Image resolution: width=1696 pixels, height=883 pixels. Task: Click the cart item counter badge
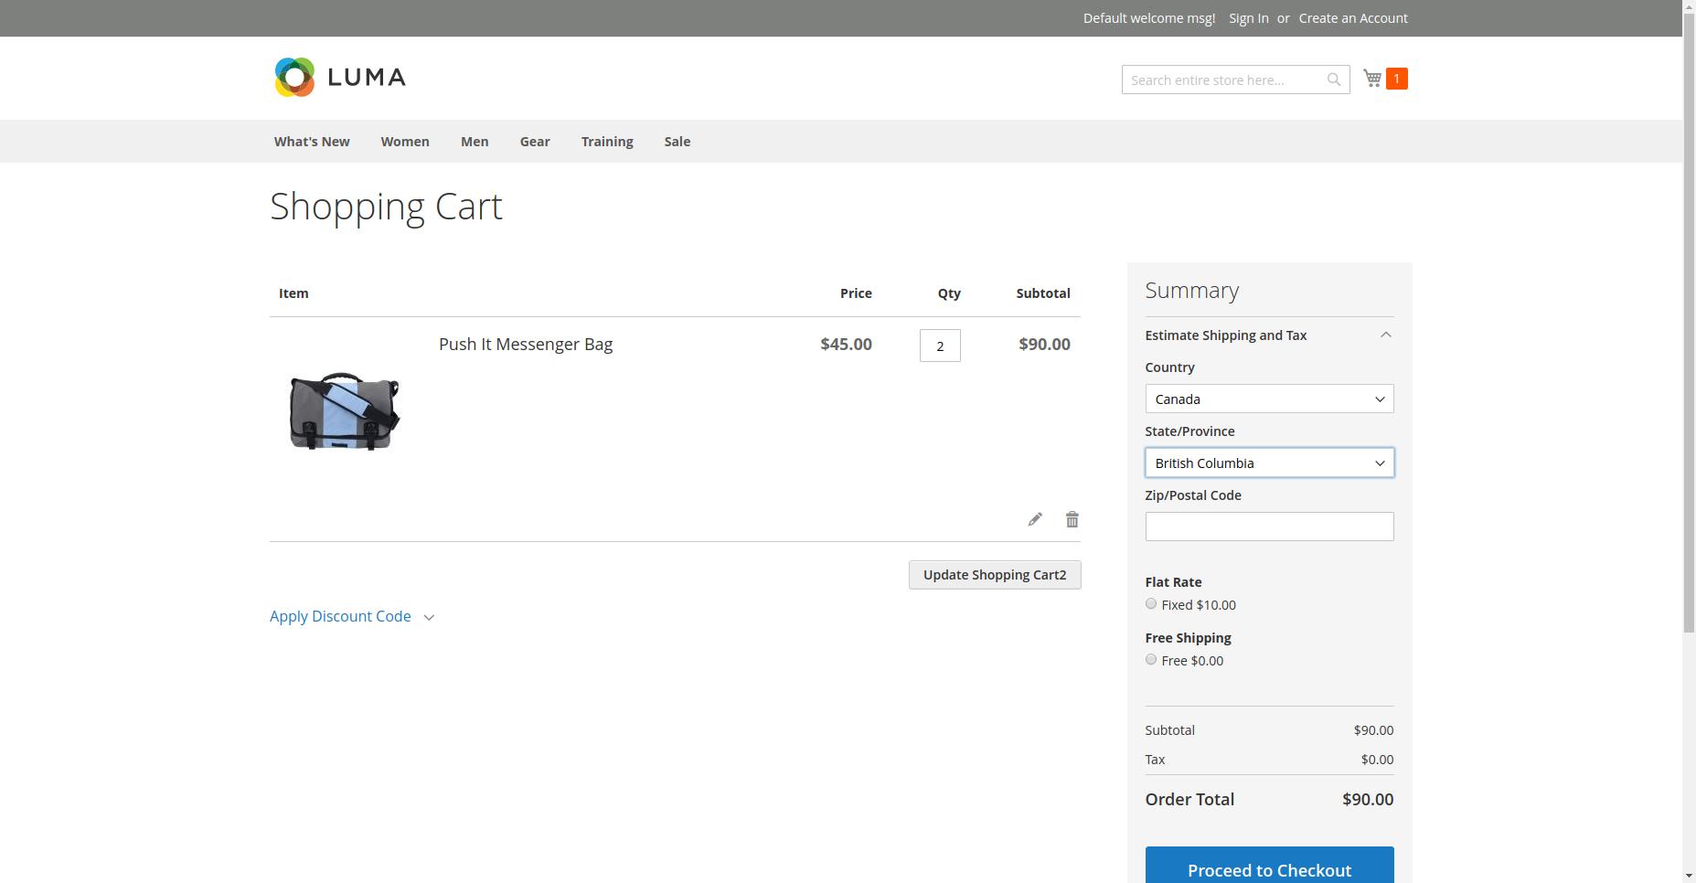(x=1396, y=78)
